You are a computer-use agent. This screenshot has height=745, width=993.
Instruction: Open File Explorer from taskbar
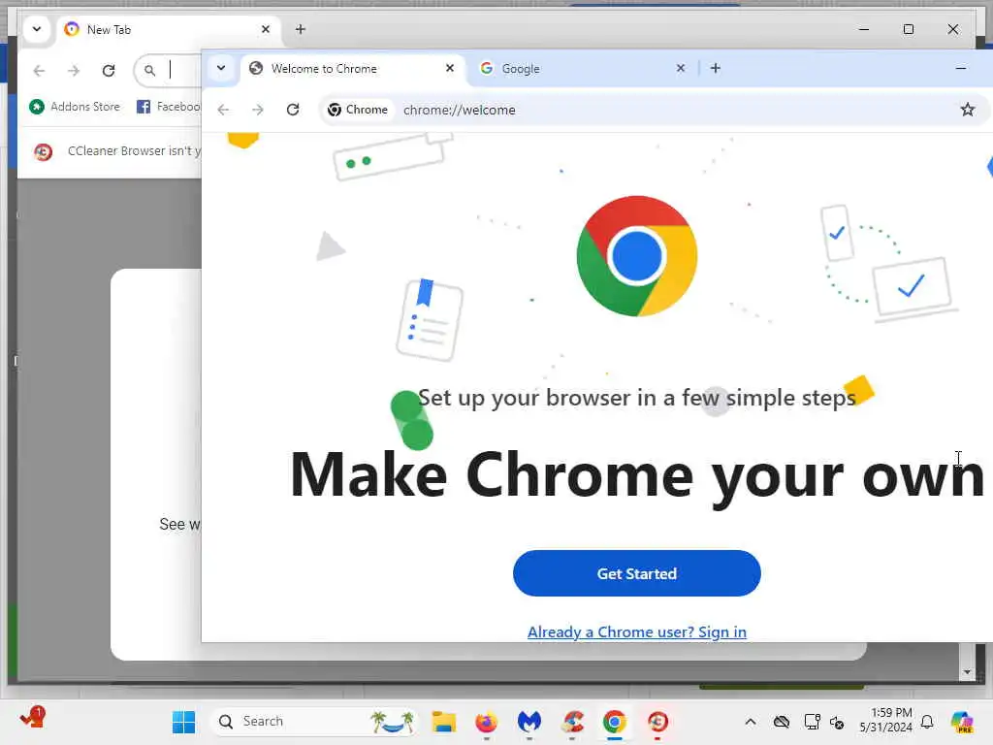pyautogui.click(x=444, y=722)
